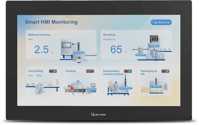Click the Packaging & QA title
Image resolution: width=199 pixels, height=125 pixels.
(x=149, y=73)
